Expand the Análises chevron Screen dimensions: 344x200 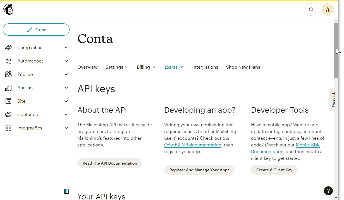(66, 88)
